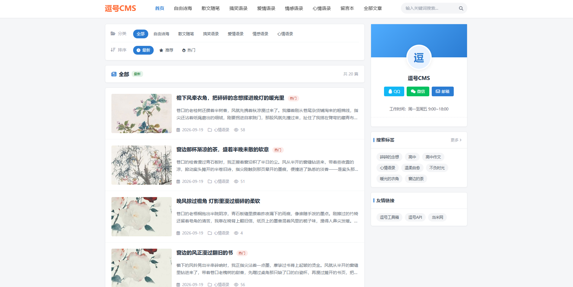
Task: Open 全部文章 in navigation
Action: (373, 8)
